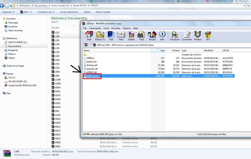251x159 pixels.
Task: Click the Resets EPSON breadcrumb segment
Action: coord(80,6)
